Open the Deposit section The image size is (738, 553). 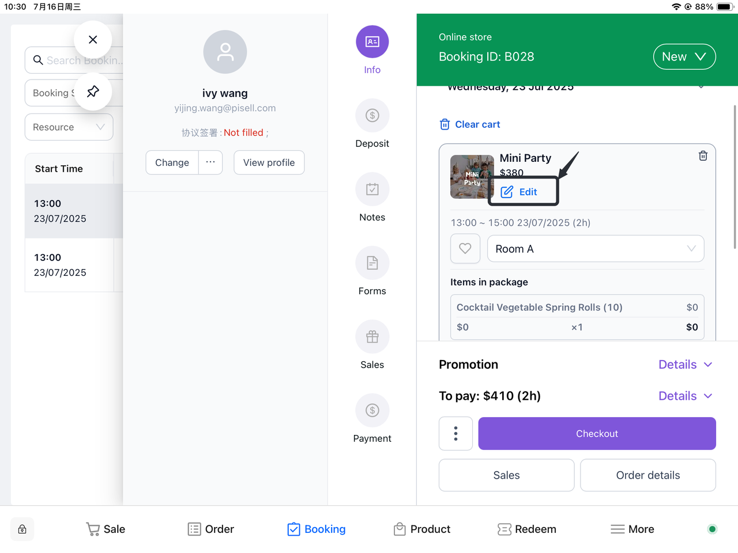click(372, 116)
